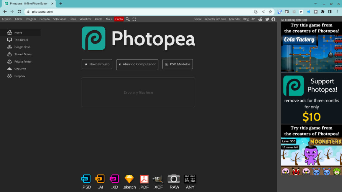Open the Arquivo menu
The width and height of the screenshot is (342, 192).
point(6,19)
